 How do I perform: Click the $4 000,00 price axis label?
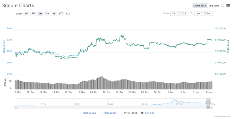(220, 40)
